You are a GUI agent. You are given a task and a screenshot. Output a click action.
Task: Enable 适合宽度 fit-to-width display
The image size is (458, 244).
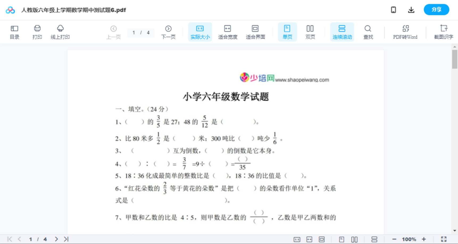tap(228, 32)
